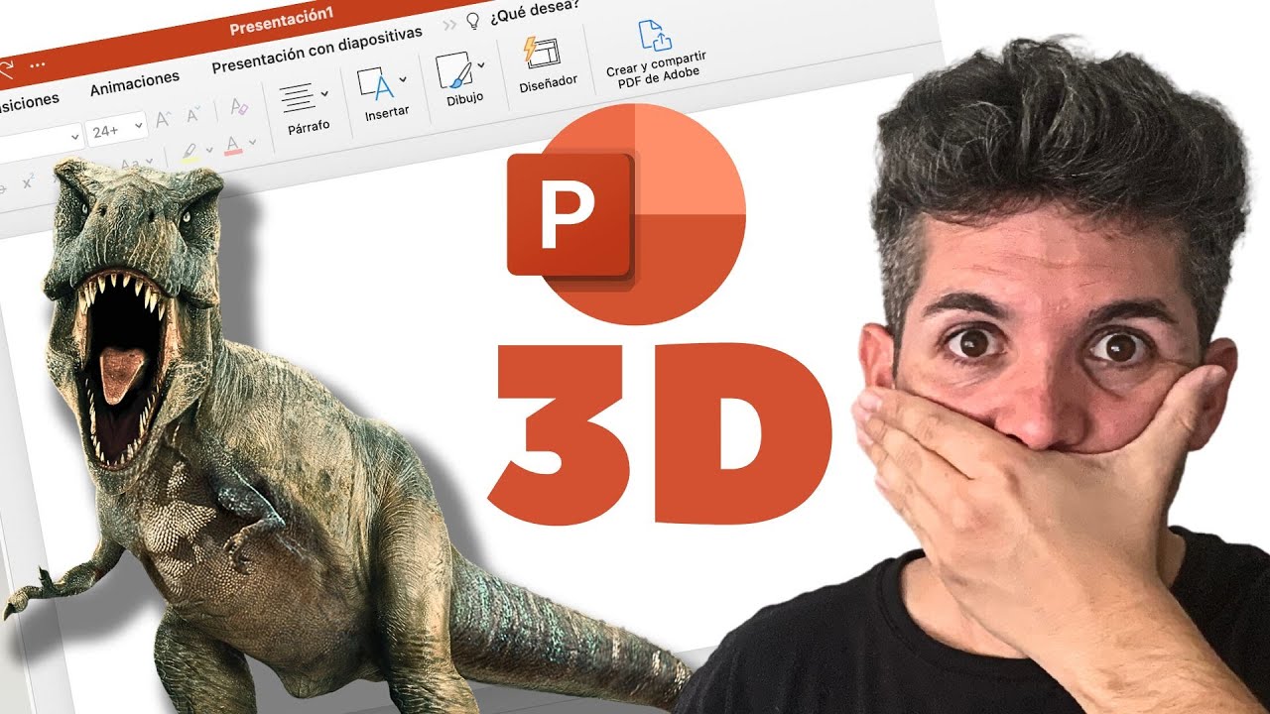Open the font name dropdown arrow
This screenshot has height=714, width=1270.
73,136
